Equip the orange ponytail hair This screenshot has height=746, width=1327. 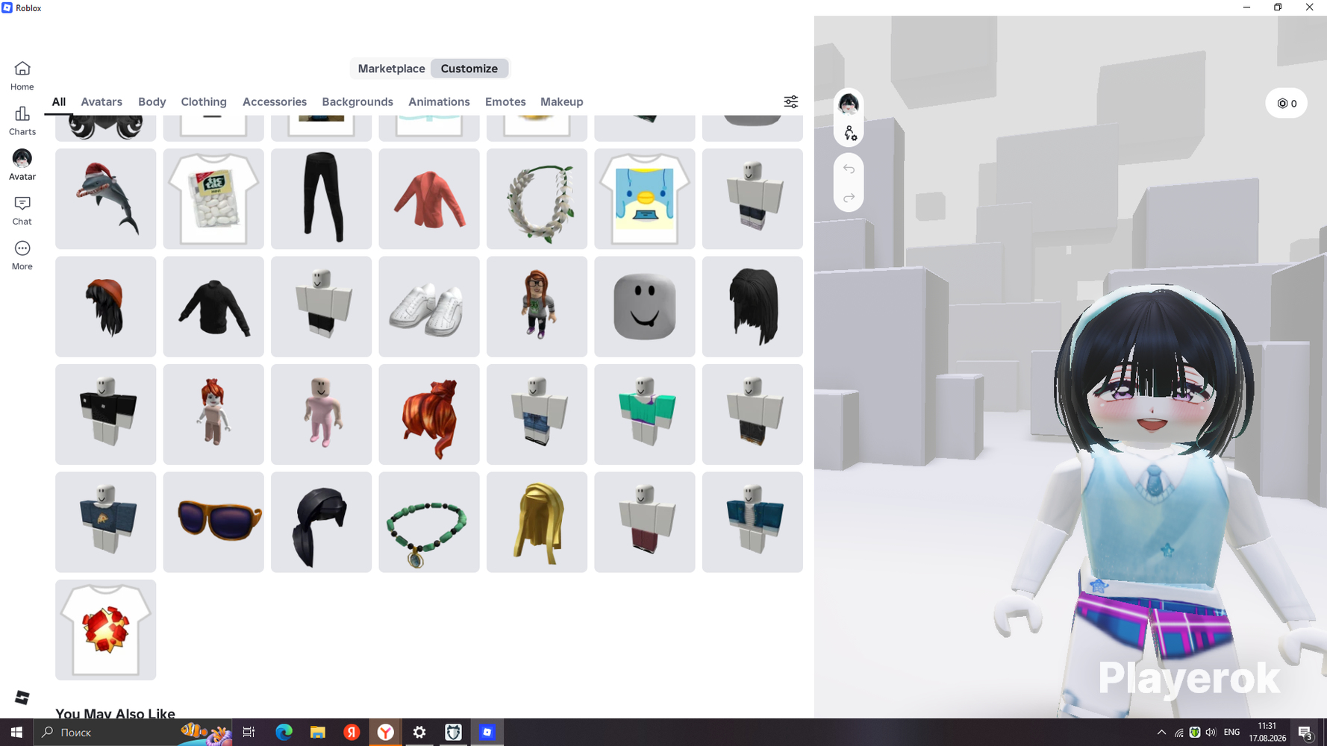click(429, 414)
